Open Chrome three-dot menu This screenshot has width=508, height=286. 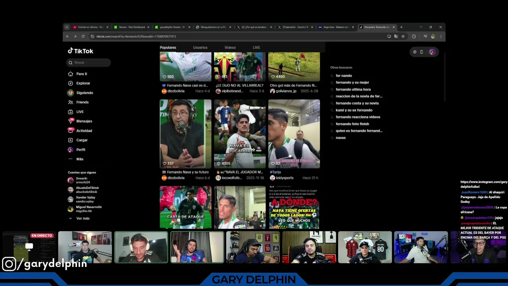(x=441, y=37)
